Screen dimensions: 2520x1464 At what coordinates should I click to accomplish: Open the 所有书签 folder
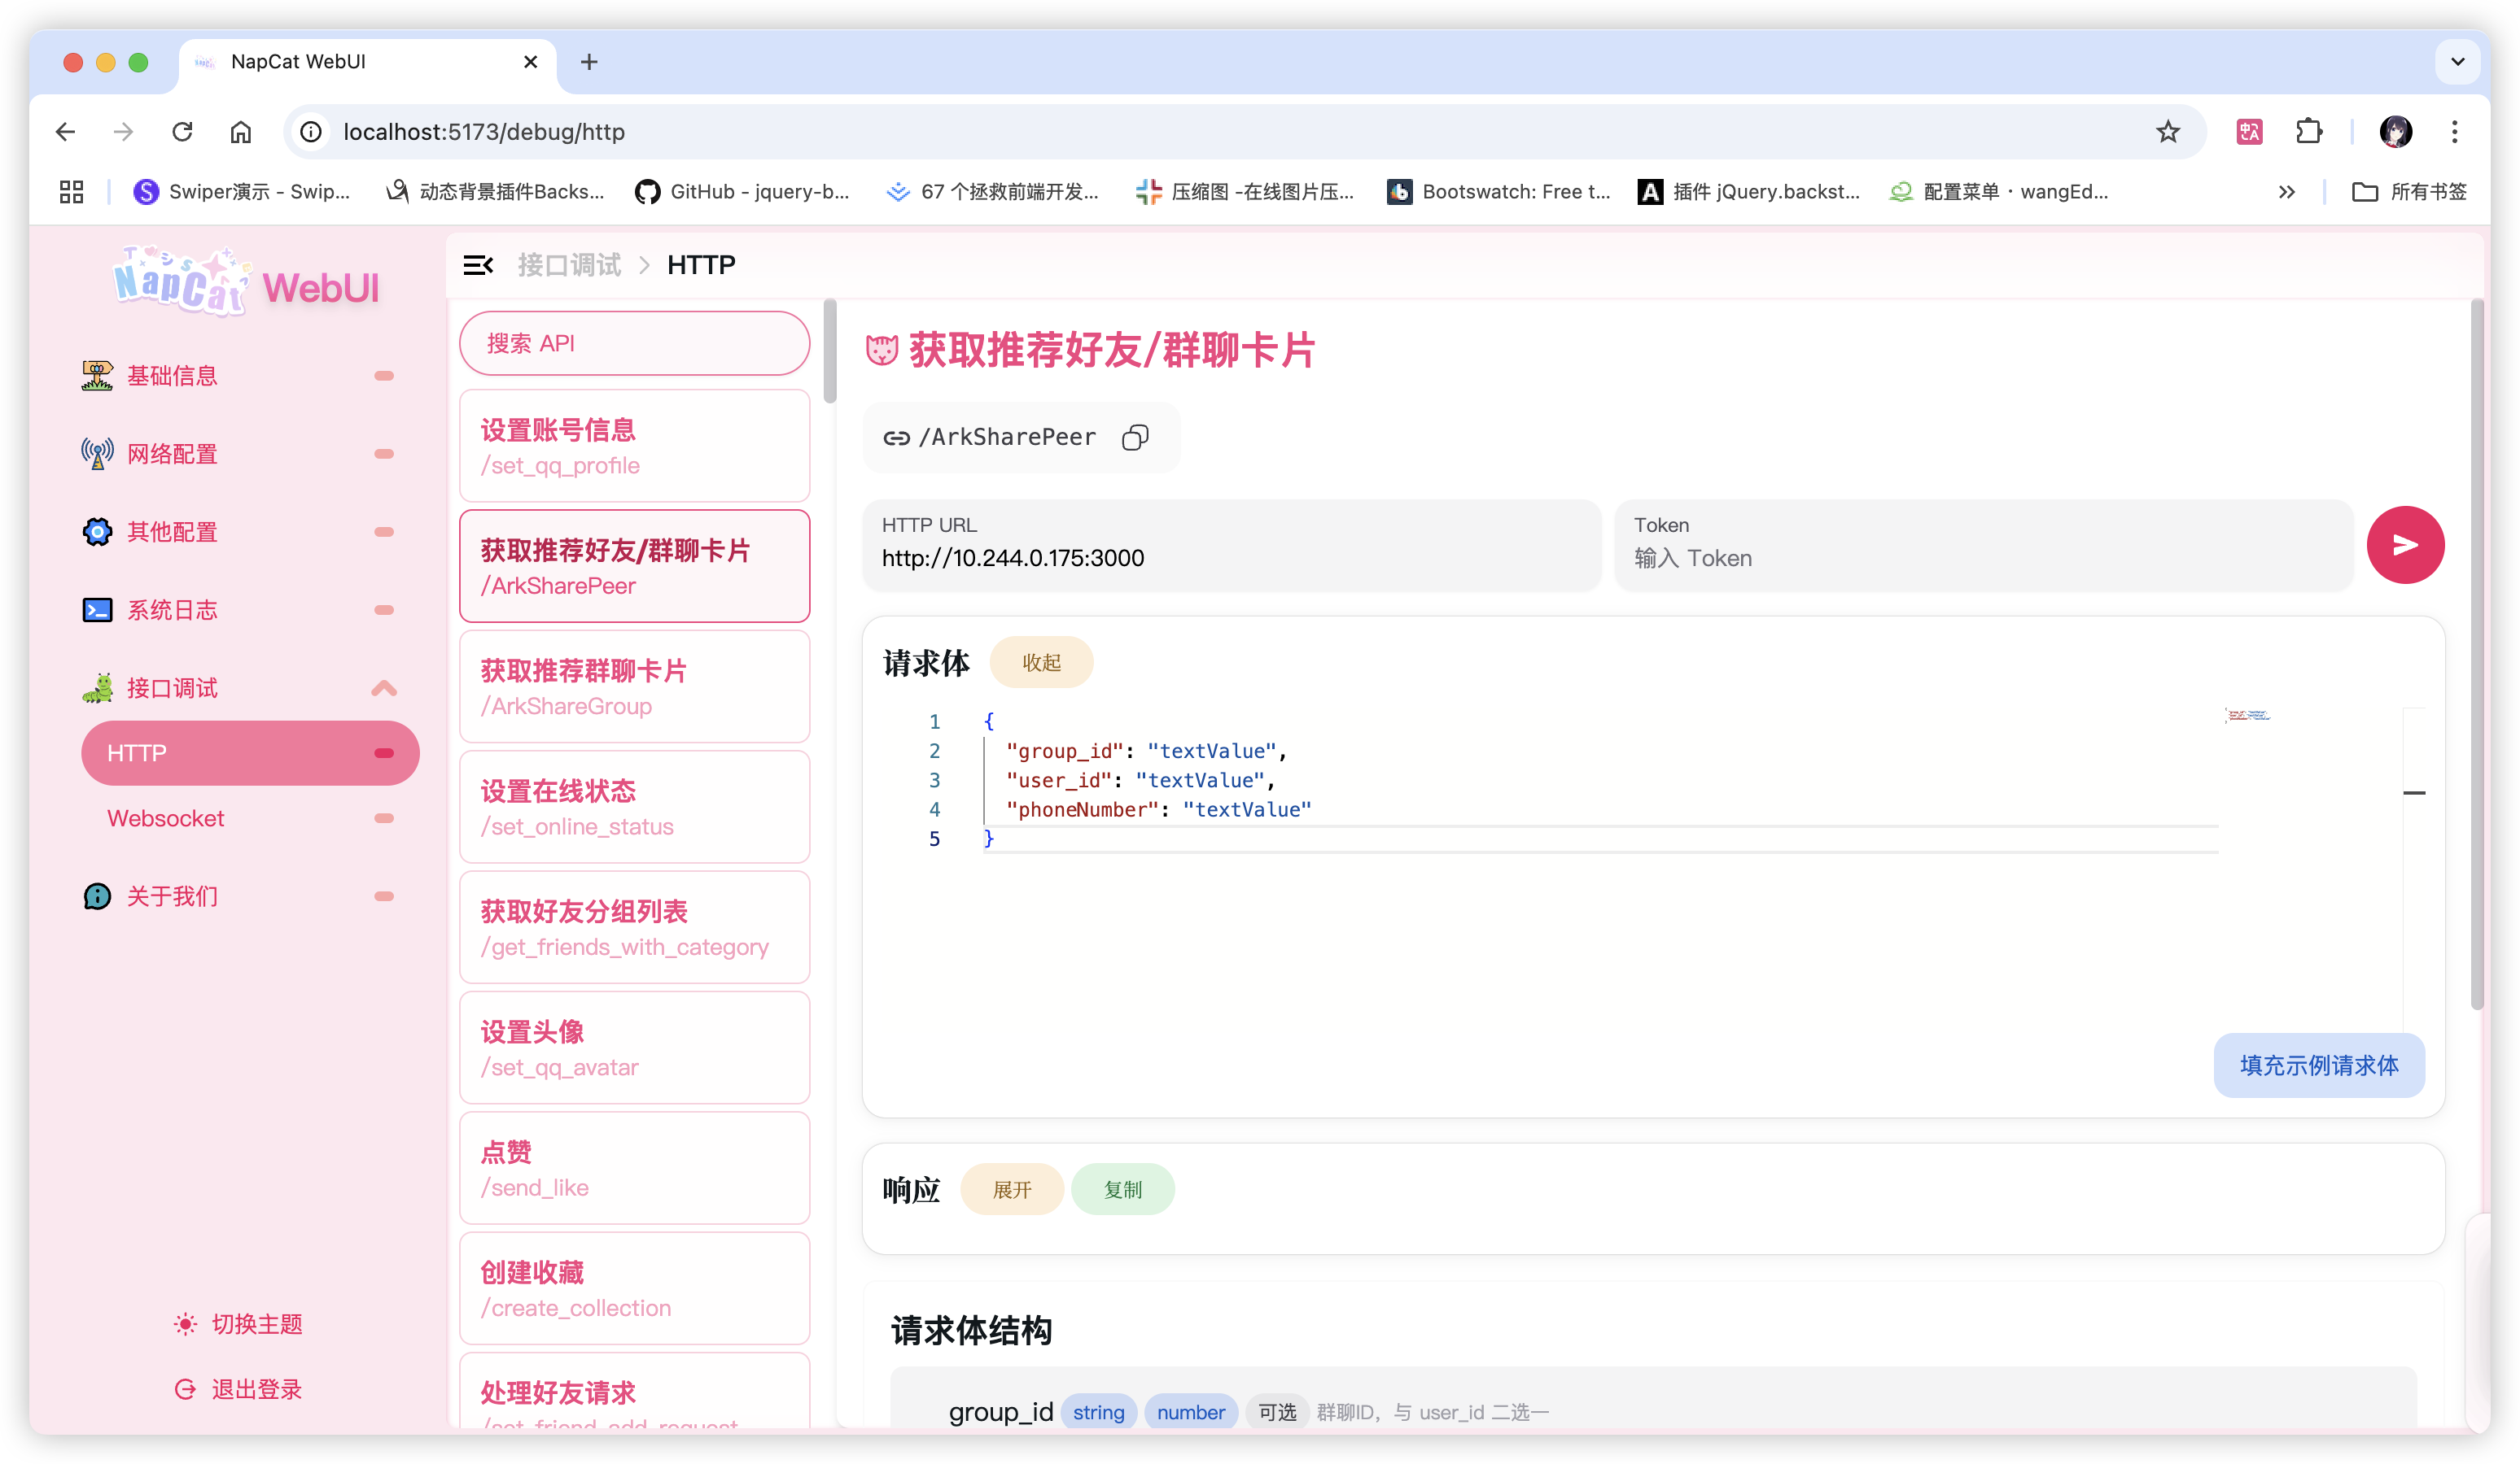point(2409,192)
